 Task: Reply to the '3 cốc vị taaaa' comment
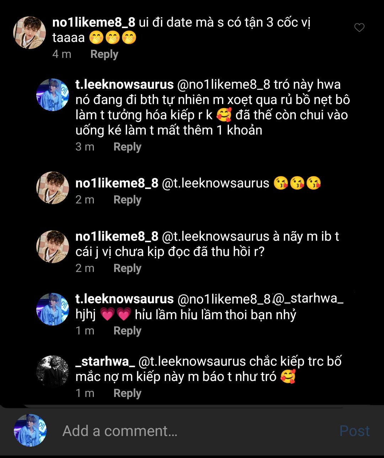pyautogui.click(x=104, y=54)
